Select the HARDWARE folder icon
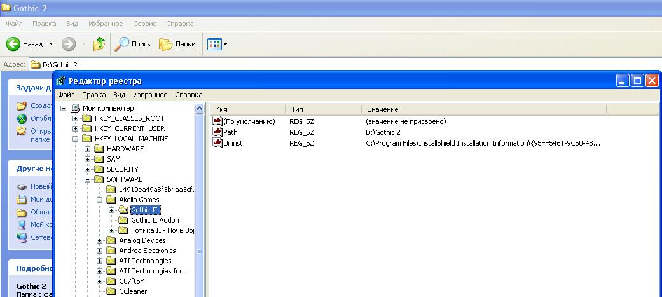 99,149
